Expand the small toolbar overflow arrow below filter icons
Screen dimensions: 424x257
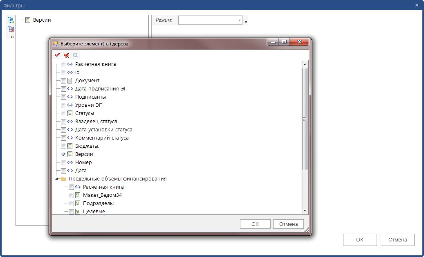click(12, 37)
